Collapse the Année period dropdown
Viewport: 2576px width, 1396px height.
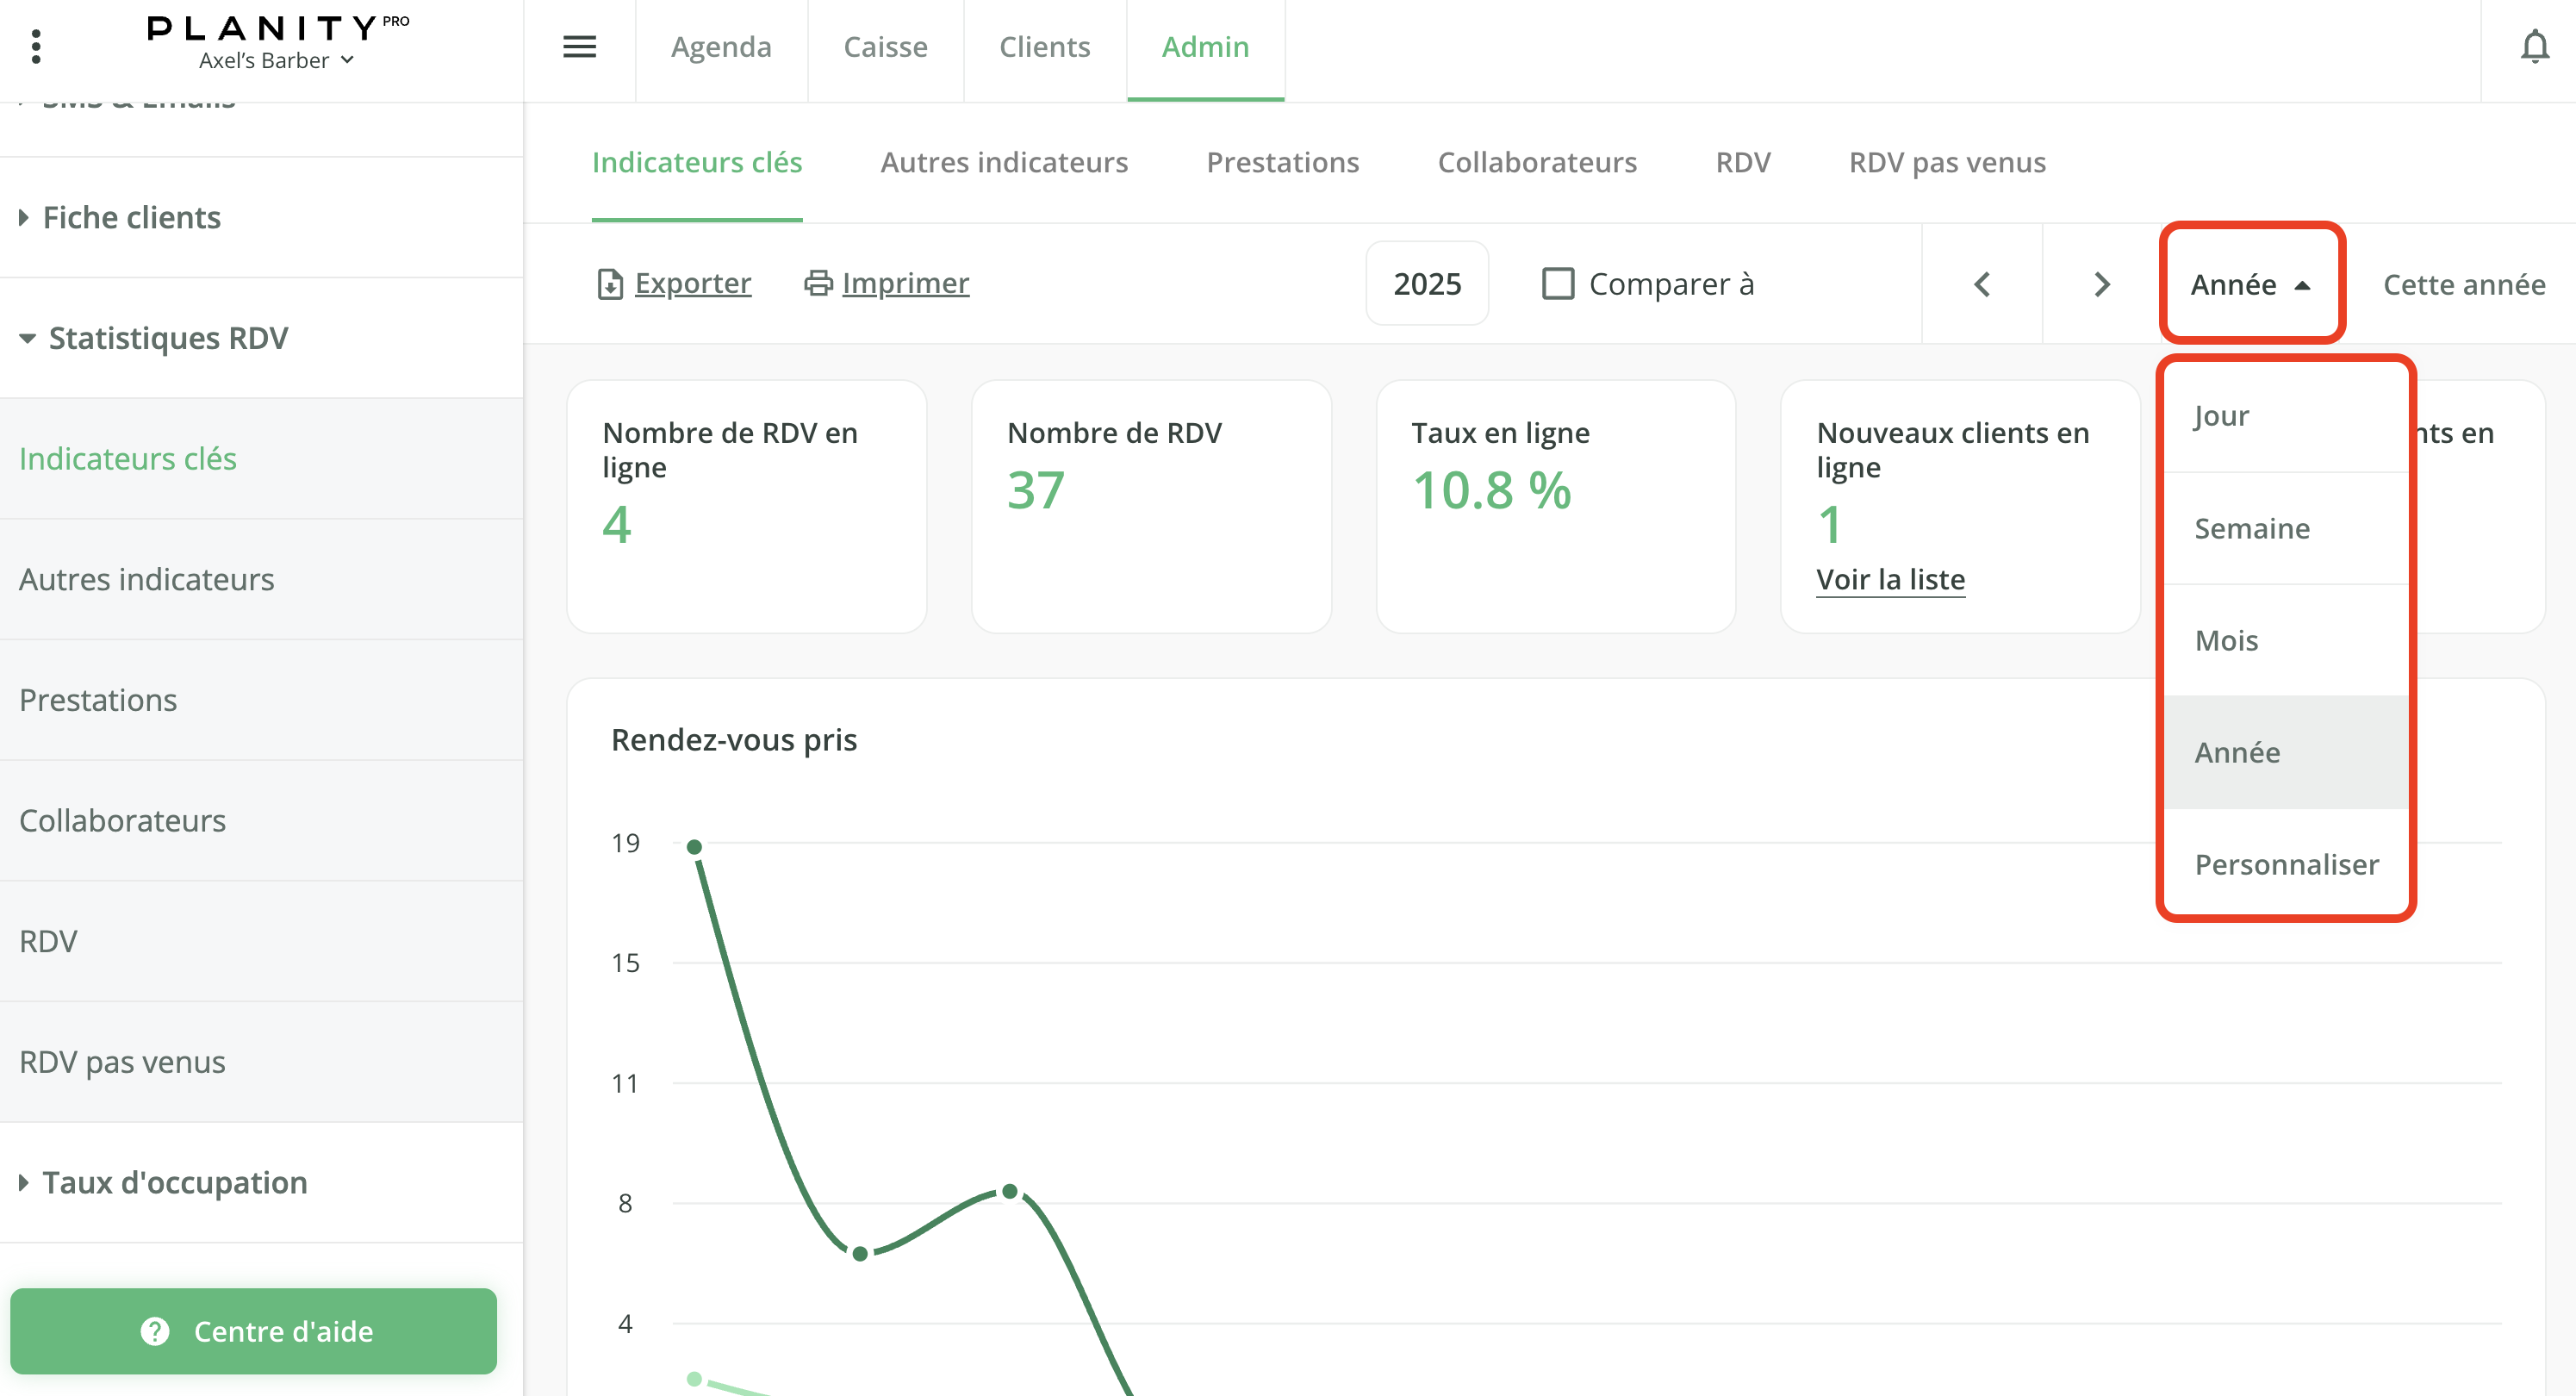pos(2250,284)
